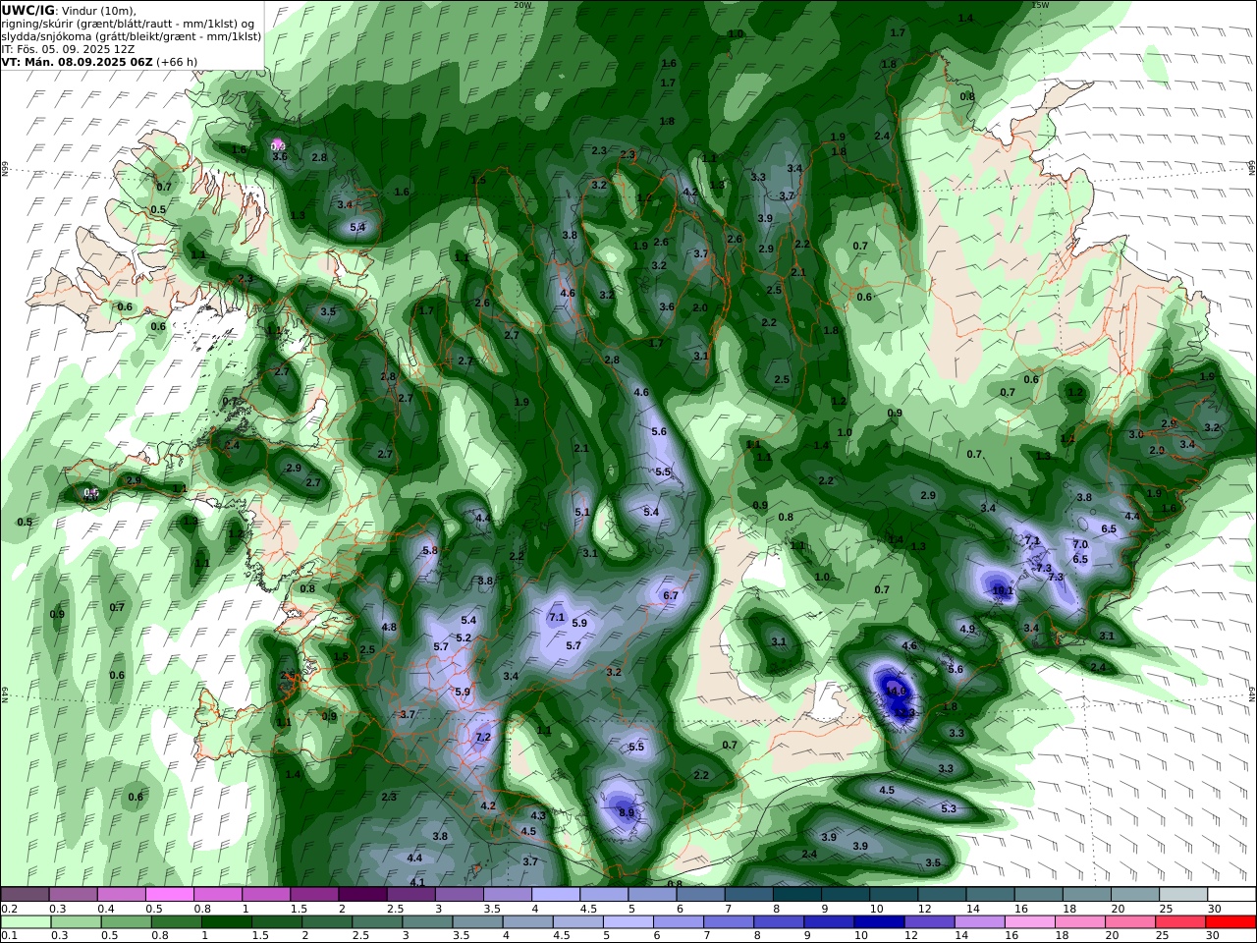Click the 0.1 label in the lower legend row

(x=9, y=936)
